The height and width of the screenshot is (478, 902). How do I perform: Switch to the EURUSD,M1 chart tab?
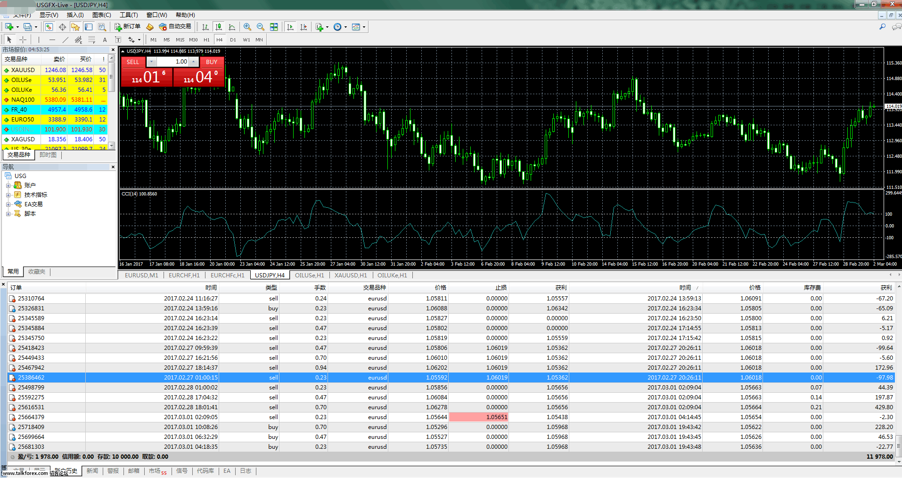(x=141, y=275)
